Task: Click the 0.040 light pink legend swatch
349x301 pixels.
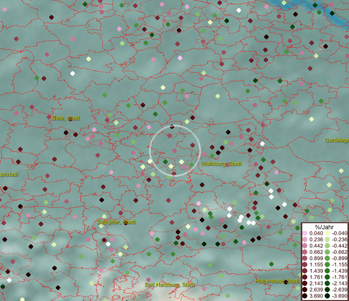Action: pyautogui.click(x=305, y=234)
